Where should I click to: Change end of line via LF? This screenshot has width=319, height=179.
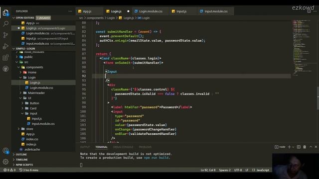point(247,170)
